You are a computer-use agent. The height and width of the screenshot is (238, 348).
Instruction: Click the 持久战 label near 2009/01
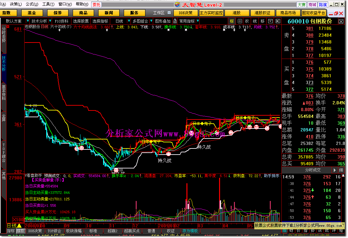pos(164,161)
